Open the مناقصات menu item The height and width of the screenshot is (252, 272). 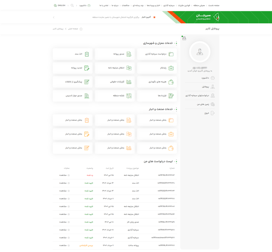(125, 5)
